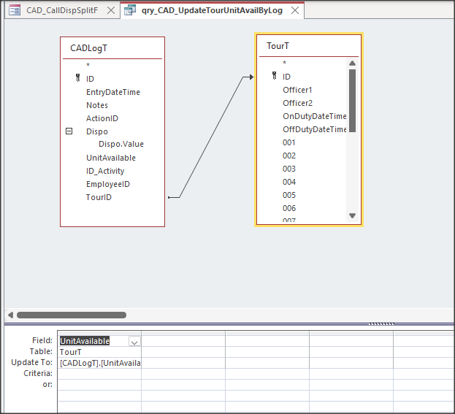Click the Criteria cell in first column
The width and height of the screenshot is (455, 414).
pyautogui.click(x=99, y=373)
